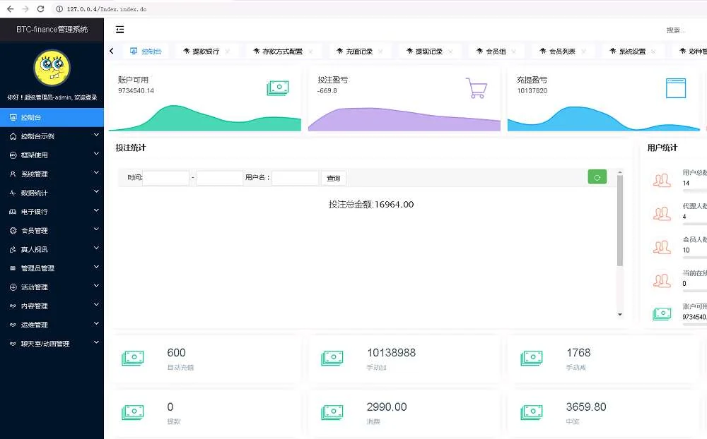Click the green money icon on 账户可用 card
The image size is (707, 439).
coord(277,88)
